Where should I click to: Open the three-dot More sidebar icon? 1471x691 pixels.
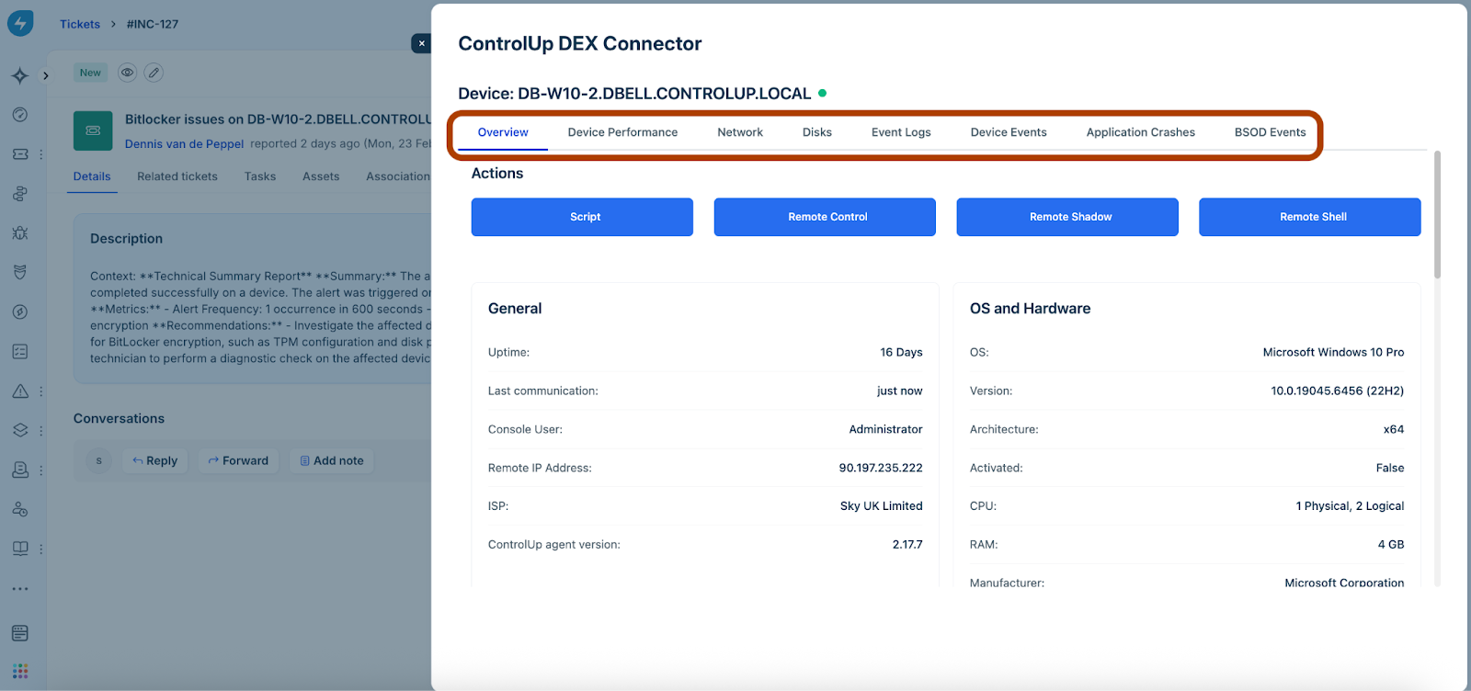point(20,589)
